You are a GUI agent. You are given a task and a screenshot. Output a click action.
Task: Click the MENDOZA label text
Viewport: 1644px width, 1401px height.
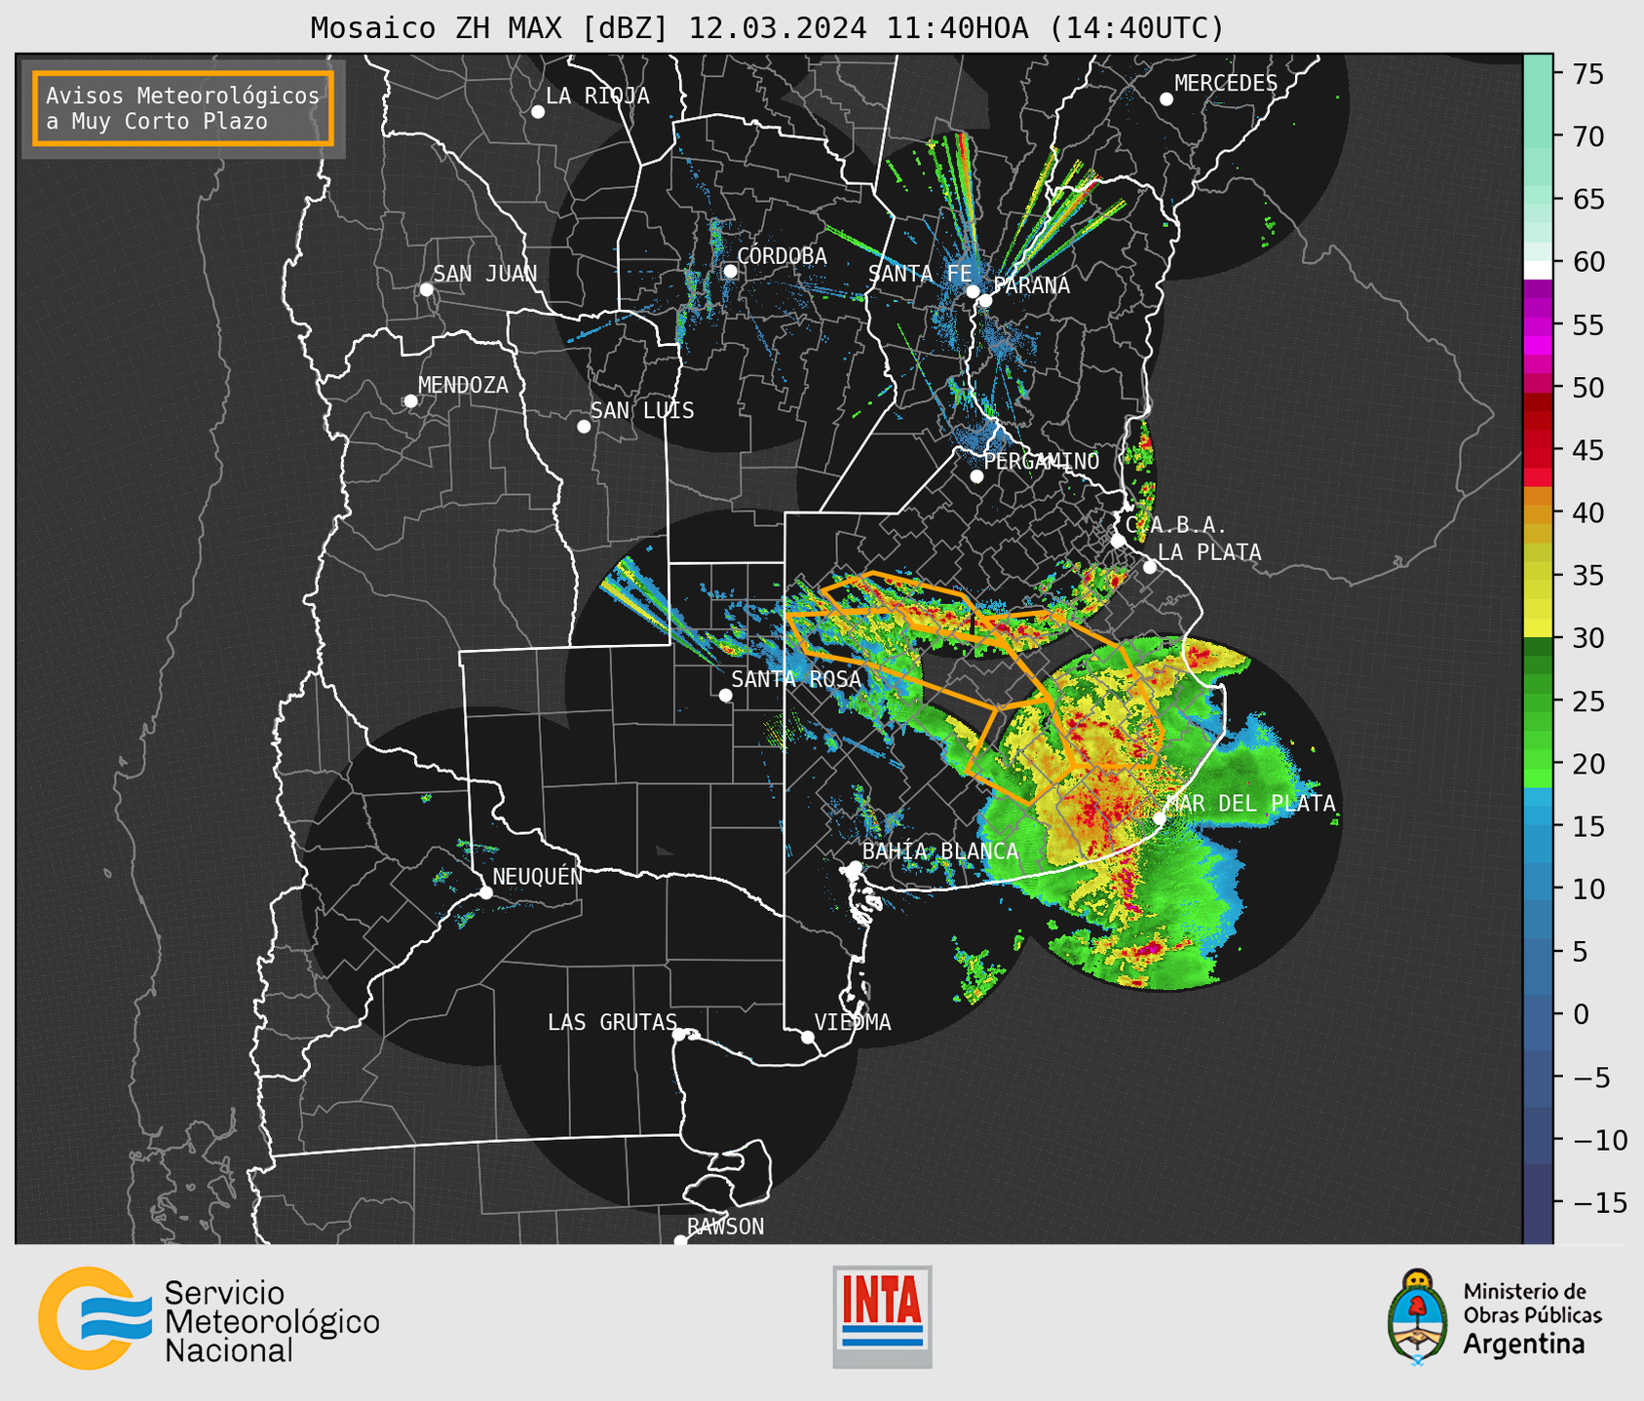(463, 386)
